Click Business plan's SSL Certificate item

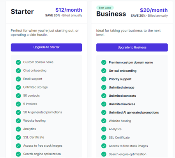[119, 137]
